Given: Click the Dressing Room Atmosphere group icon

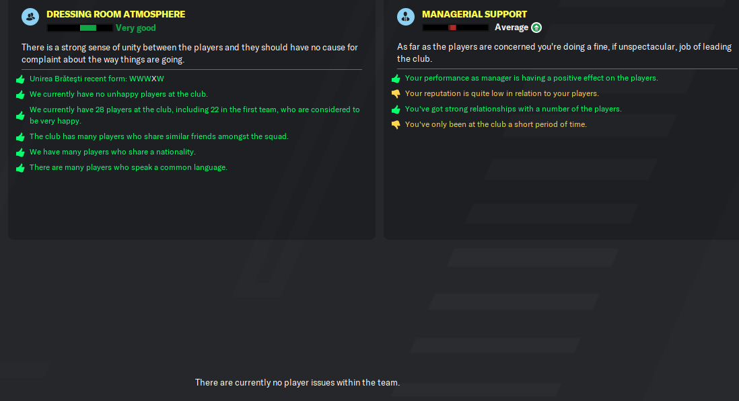Looking at the screenshot, I should (x=30, y=17).
